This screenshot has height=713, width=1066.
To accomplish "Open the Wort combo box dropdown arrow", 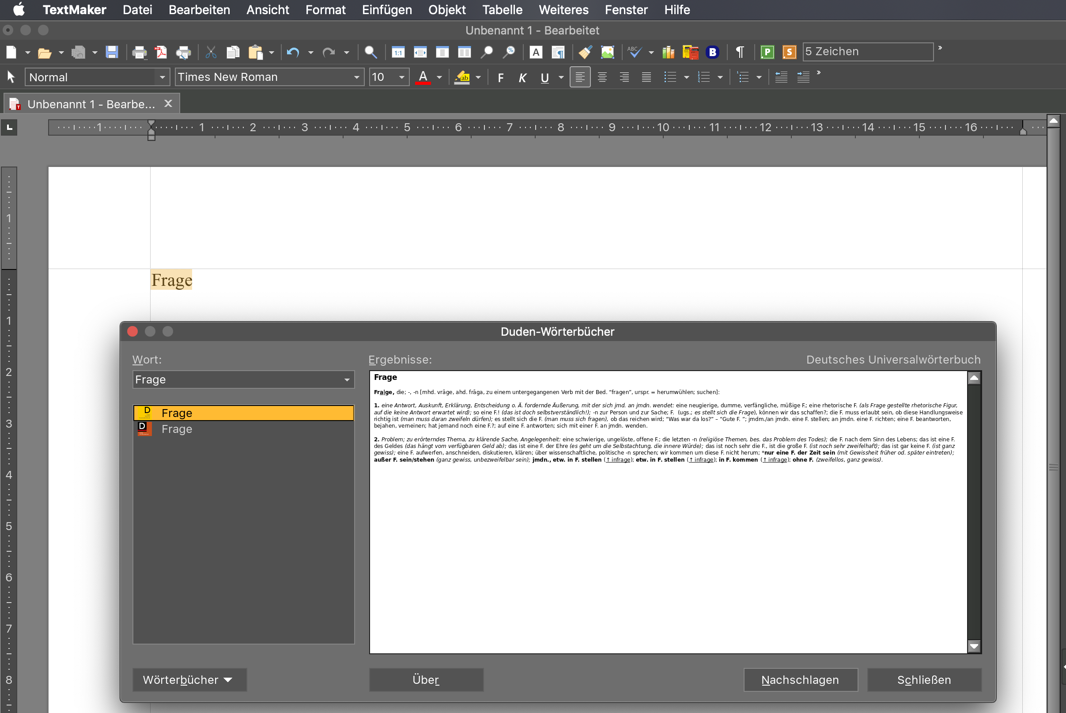I will point(347,379).
